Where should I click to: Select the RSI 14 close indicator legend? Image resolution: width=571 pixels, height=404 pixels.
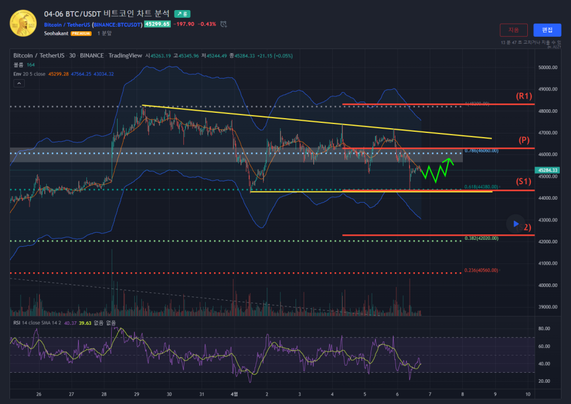(37, 323)
